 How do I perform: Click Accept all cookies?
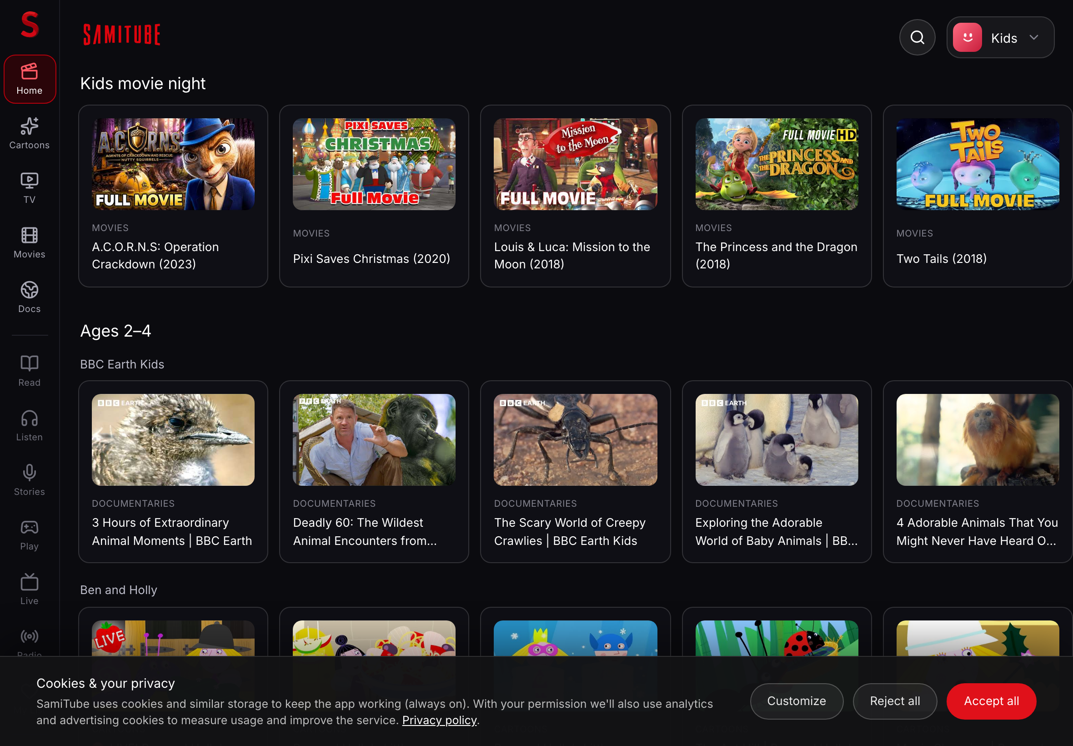click(x=991, y=701)
